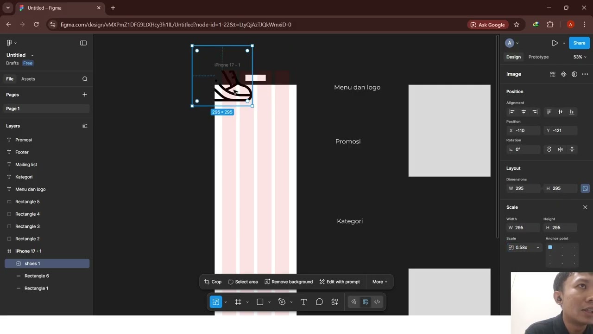The width and height of the screenshot is (593, 334).
Task: Click the mask icon in the Image header
Action: [574, 74]
